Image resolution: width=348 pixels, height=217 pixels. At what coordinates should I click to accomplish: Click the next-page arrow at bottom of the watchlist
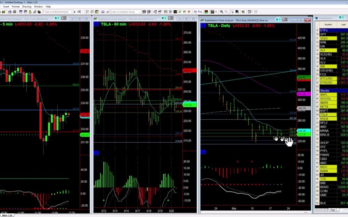[x=323, y=210]
